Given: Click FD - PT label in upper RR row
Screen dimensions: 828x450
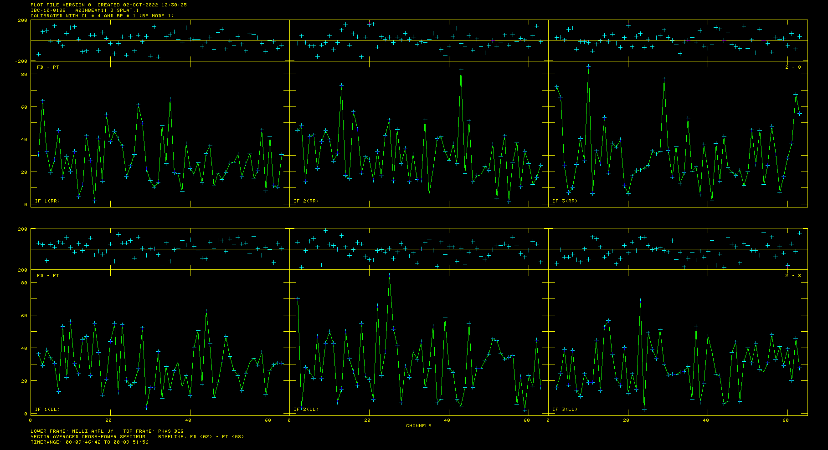Looking at the screenshot, I should pos(48,67).
